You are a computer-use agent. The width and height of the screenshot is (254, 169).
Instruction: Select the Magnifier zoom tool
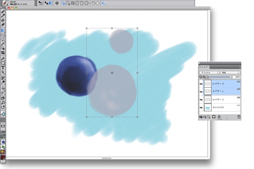pyautogui.click(x=3, y=102)
